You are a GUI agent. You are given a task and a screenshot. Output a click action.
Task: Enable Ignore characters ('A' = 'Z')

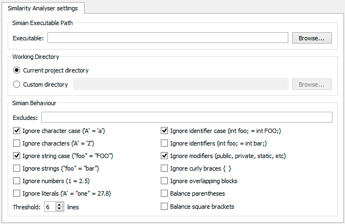pos(17,143)
